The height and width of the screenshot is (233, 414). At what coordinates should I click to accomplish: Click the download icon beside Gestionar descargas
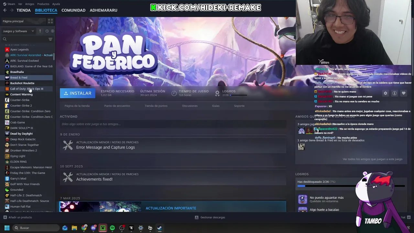pyautogui.click(x=196, y=217)
